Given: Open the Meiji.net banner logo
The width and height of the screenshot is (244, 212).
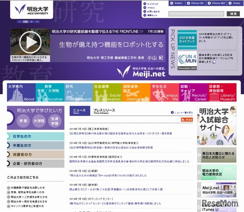Looking at the screenshot, I should click(x=141, y=72).
